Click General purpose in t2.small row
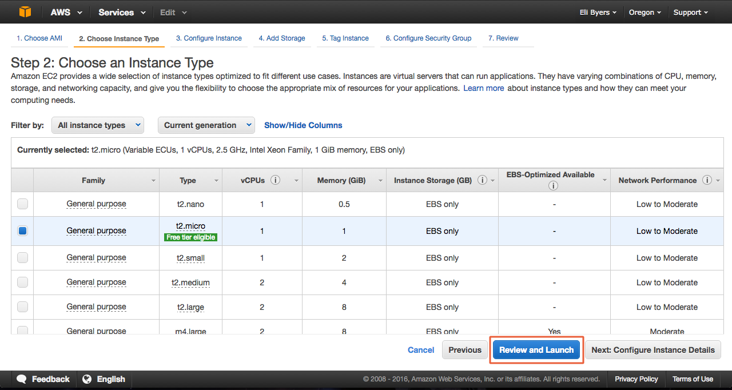 coord(96,258)
